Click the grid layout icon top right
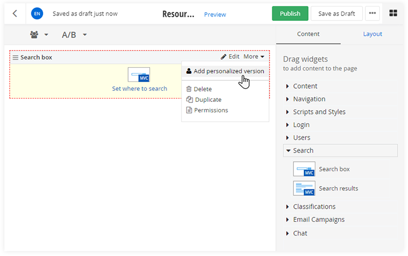408x256 pixels. point(394,14)
